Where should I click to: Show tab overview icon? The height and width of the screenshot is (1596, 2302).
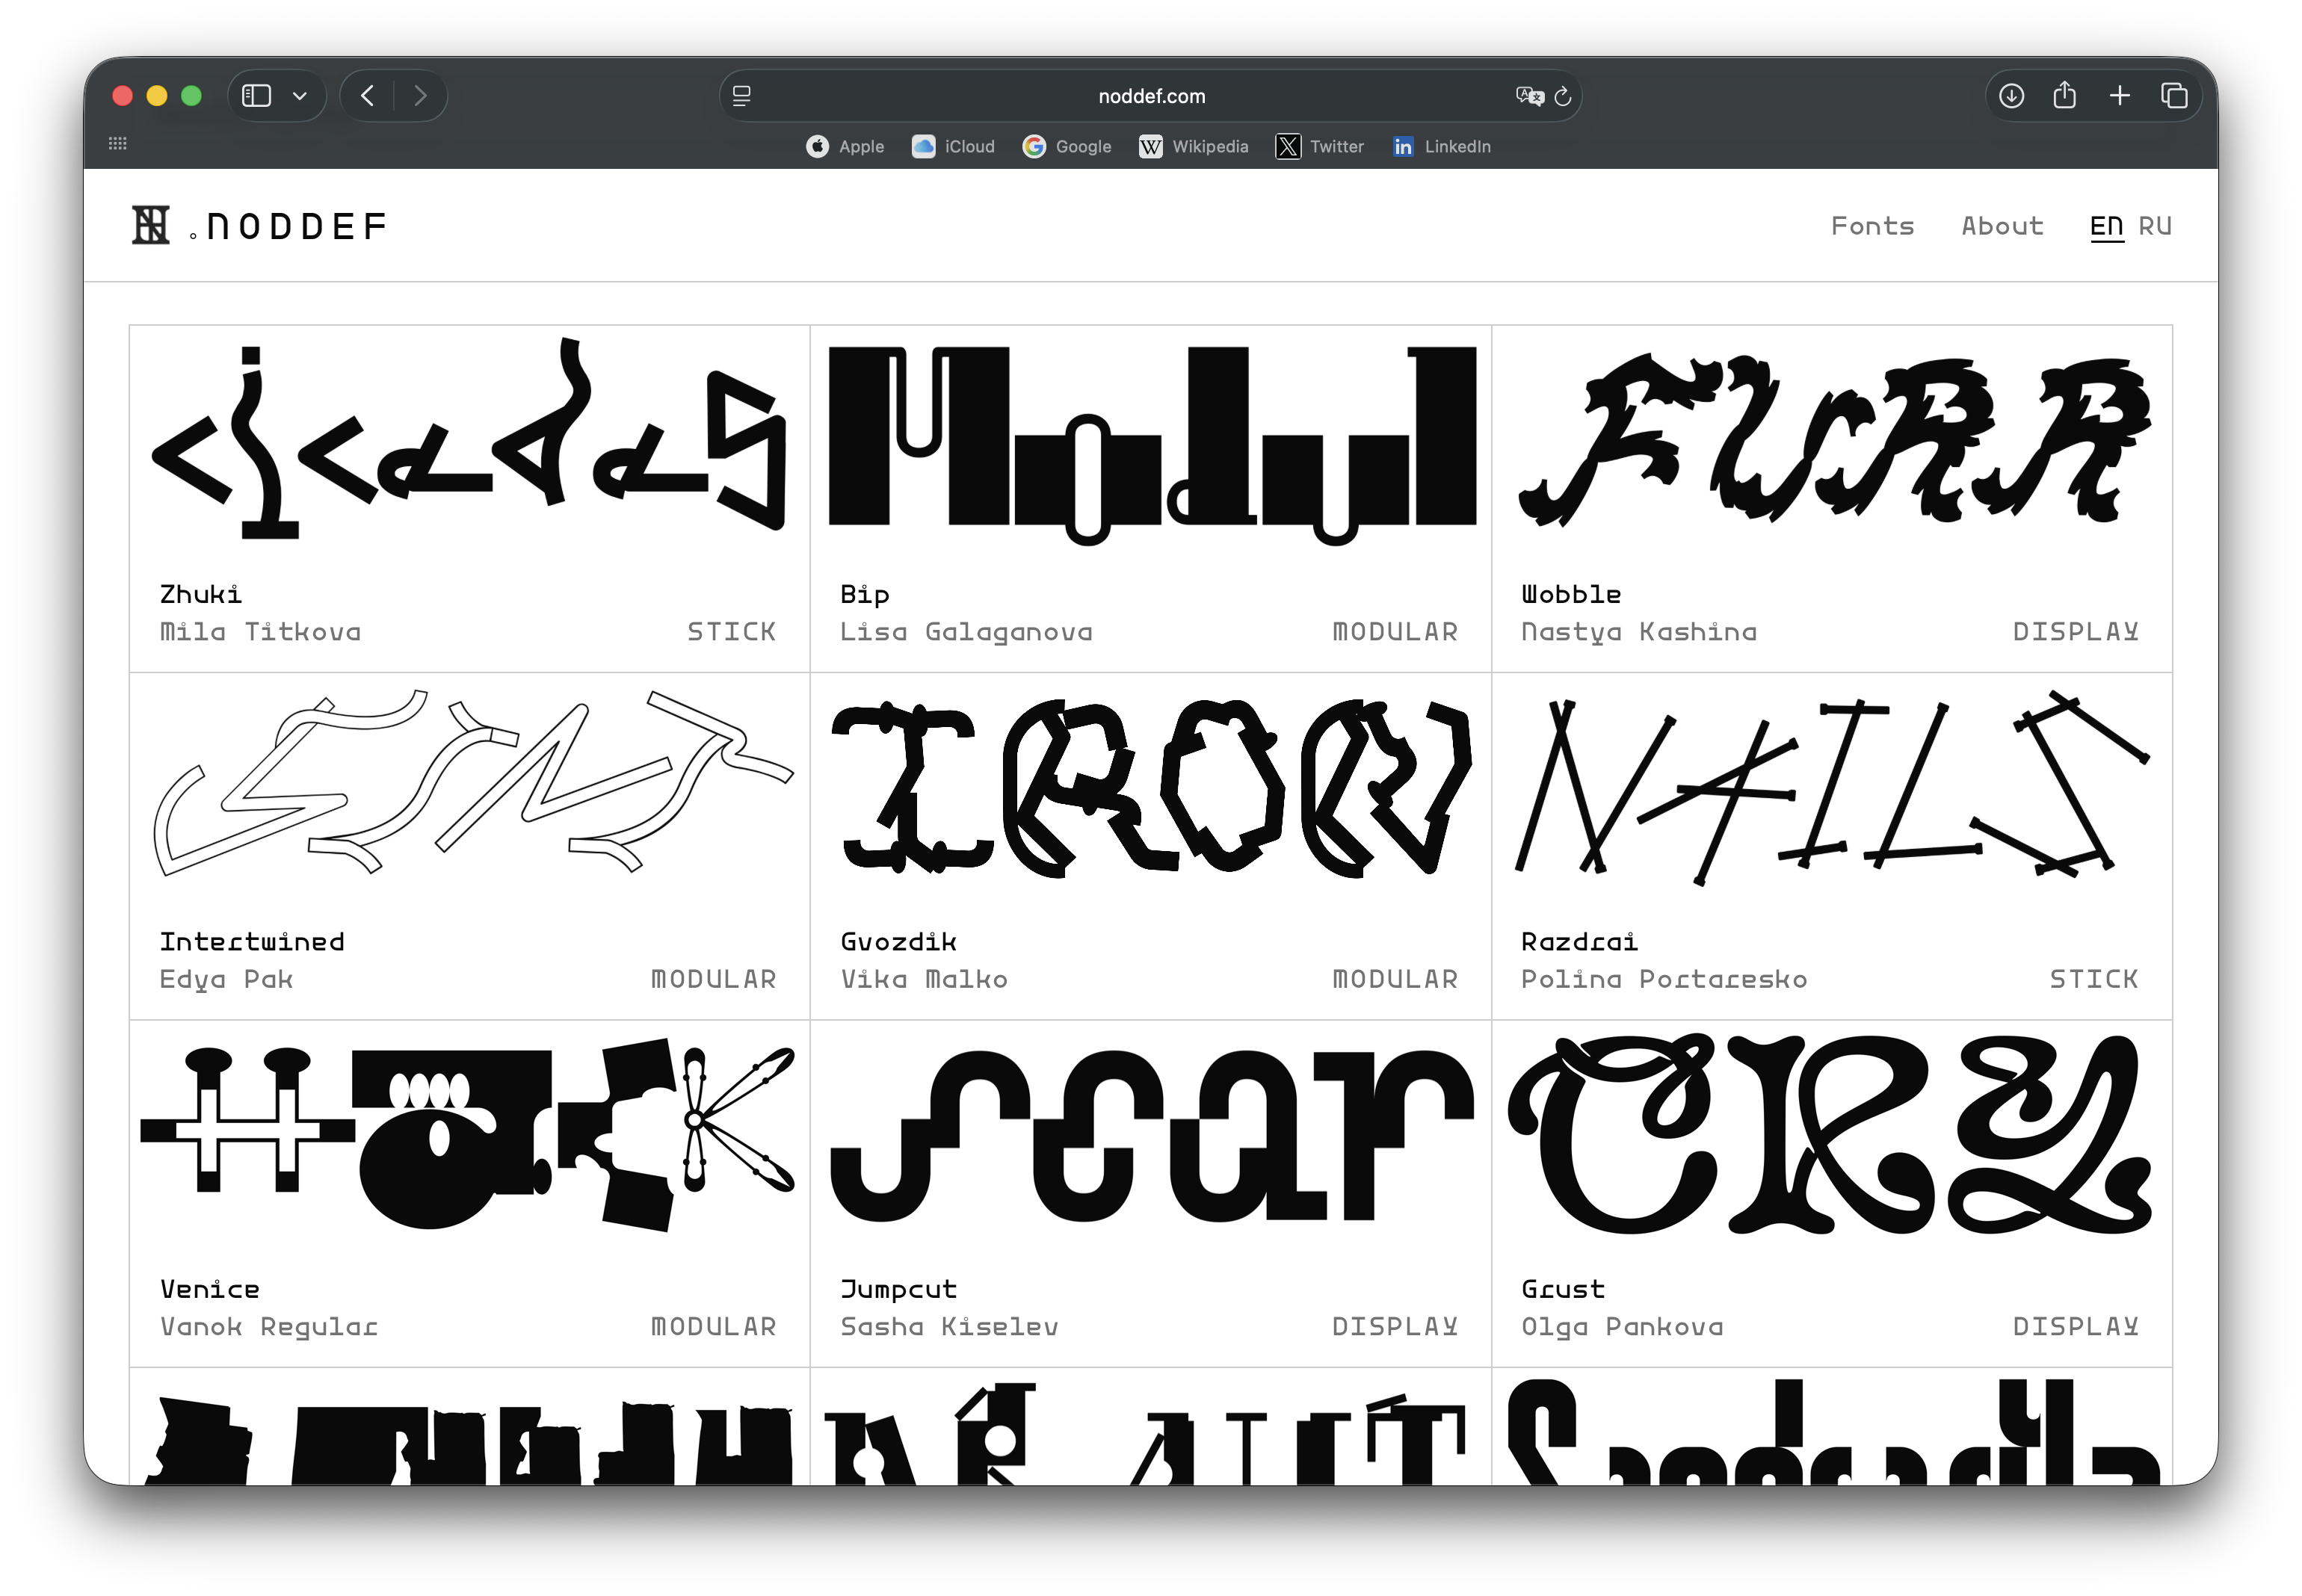[2174, 96]
